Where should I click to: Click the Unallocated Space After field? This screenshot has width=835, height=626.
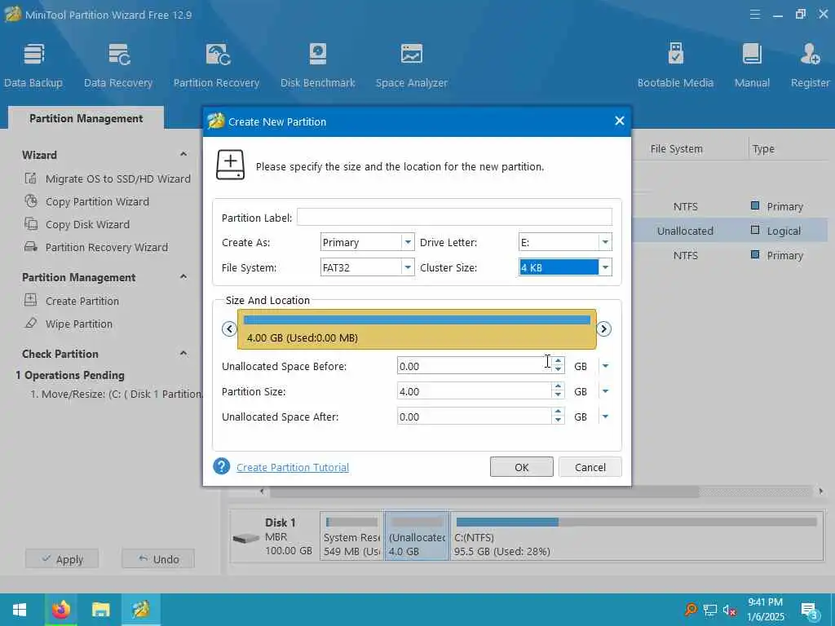(x=474, y=417)
